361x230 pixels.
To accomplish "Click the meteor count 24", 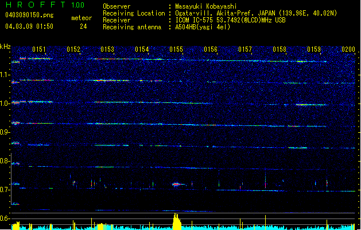I will click(x=83, y=26).
